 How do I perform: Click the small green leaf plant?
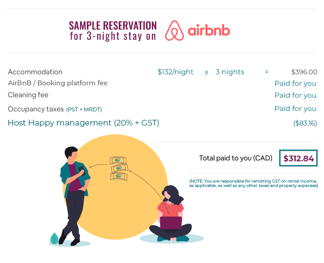click(x=54, y=238)
